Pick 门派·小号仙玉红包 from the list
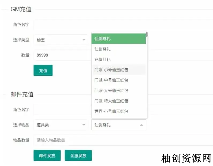 tap(118, 70)
